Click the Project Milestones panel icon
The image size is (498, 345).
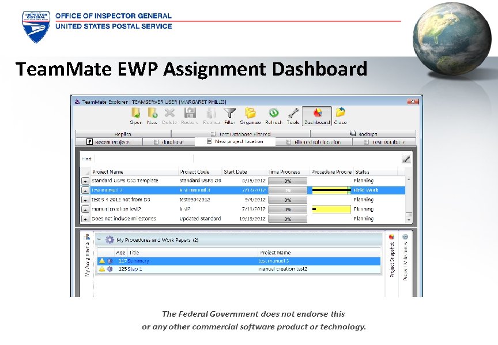[405, 237]
